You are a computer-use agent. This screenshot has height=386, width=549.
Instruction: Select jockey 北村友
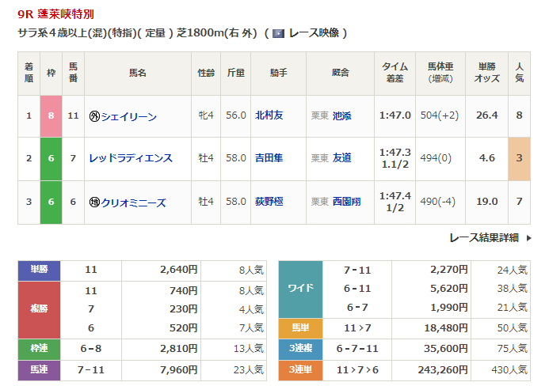(269, 115)
